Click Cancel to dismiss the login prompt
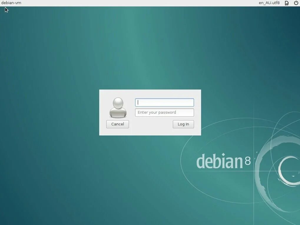Screen dimensions: 300x225 pos(117,124)
